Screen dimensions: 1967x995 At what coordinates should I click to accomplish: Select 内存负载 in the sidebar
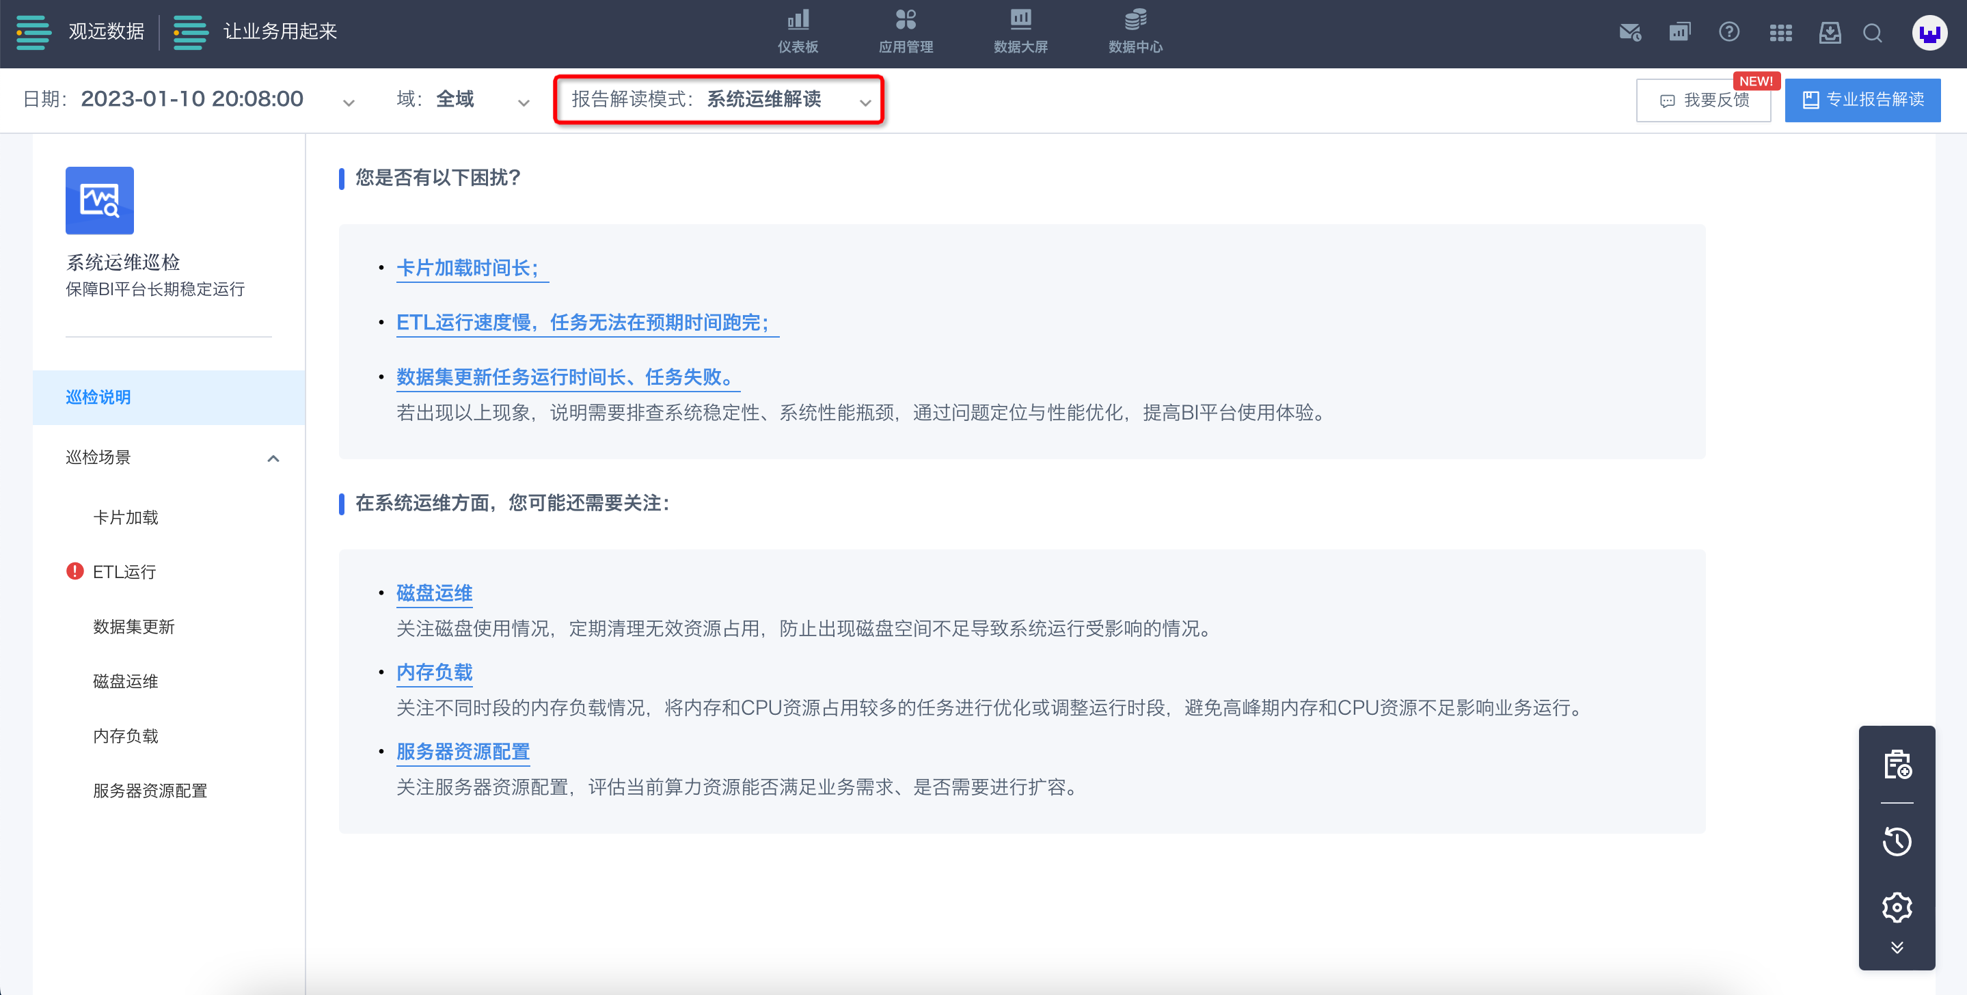125,736
